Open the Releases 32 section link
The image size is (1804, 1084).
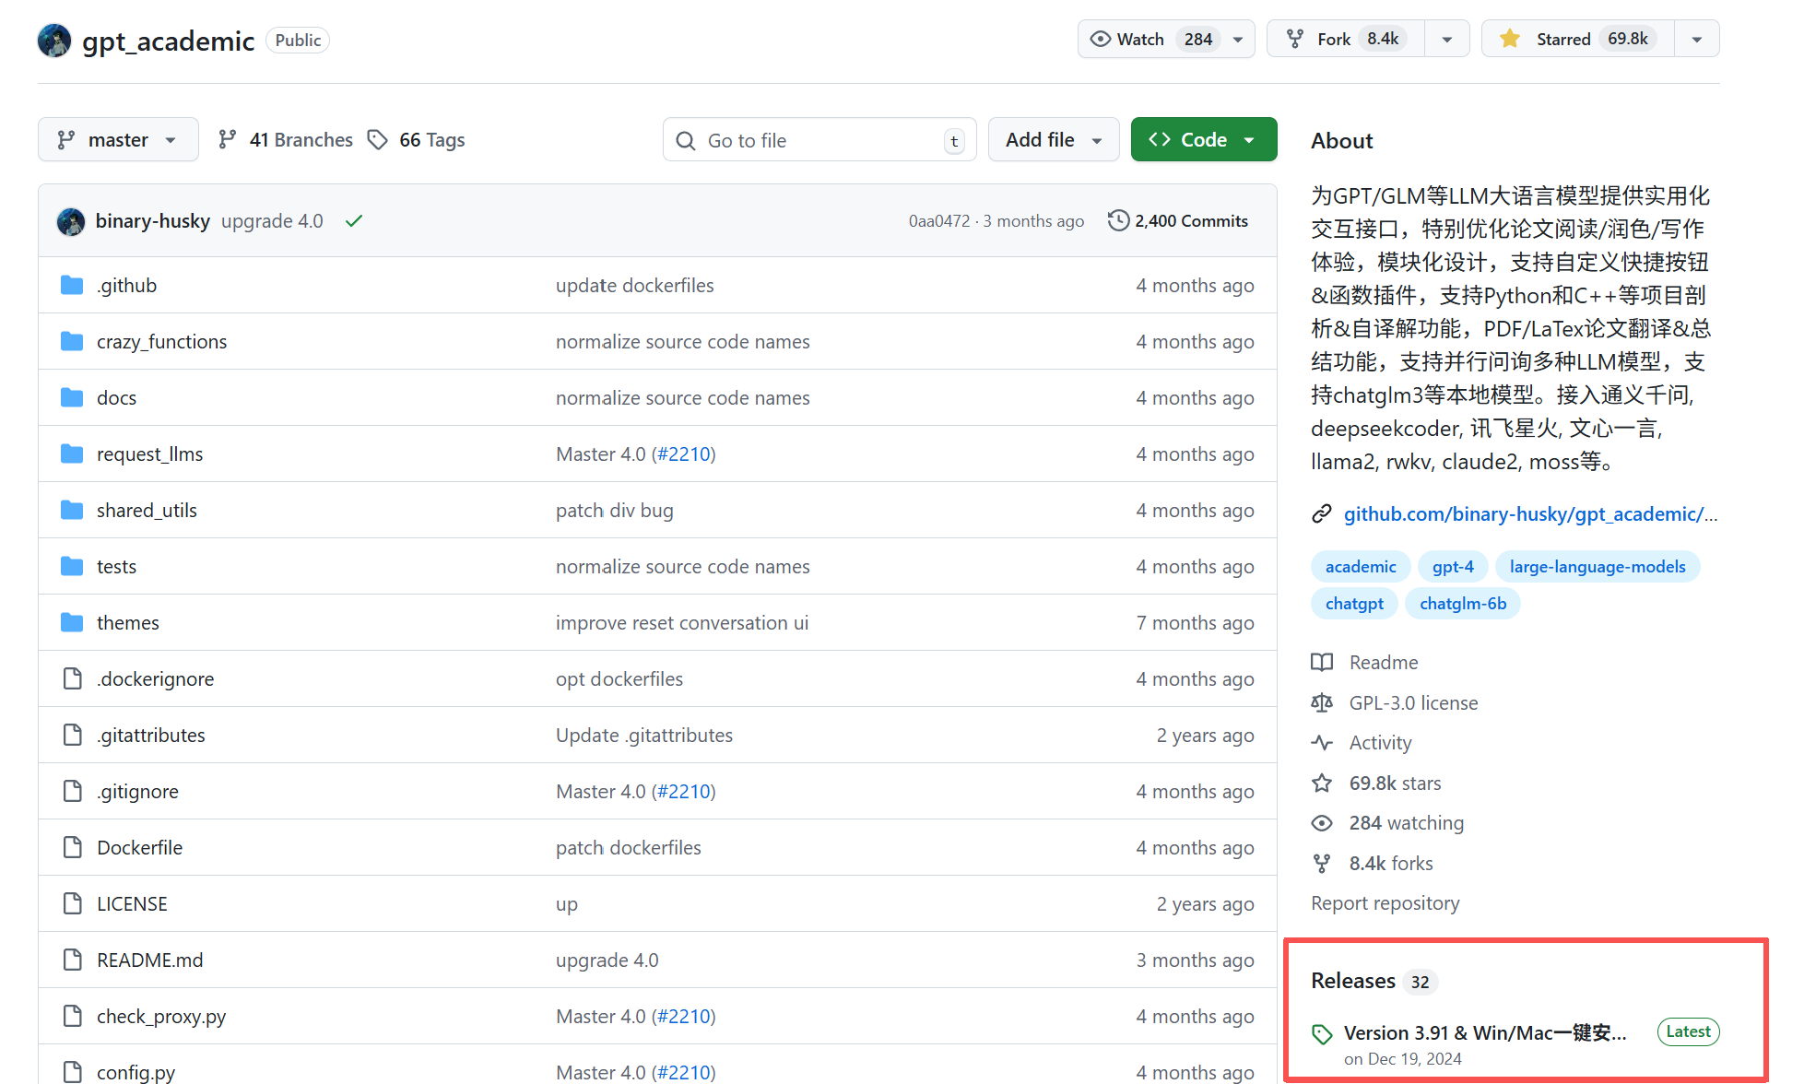tap(1353, 982)
